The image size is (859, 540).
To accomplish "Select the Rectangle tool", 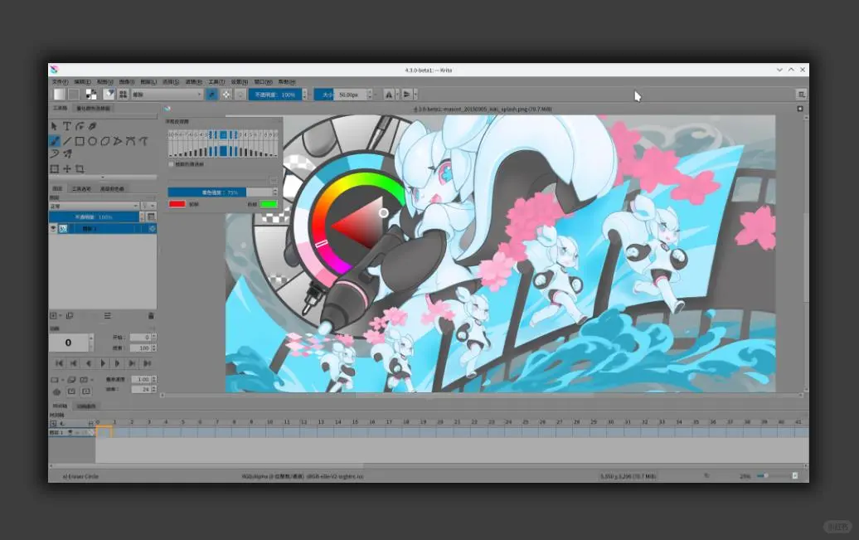I will point(80,142).
